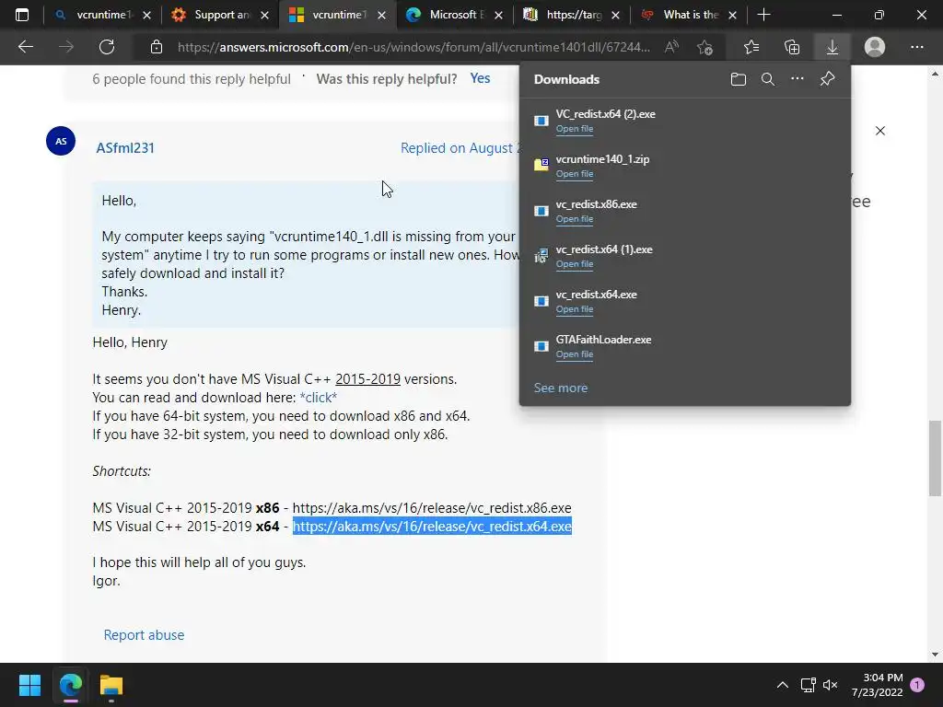
Task: Switch to the Support tab
Action: (x=221, y=15)
